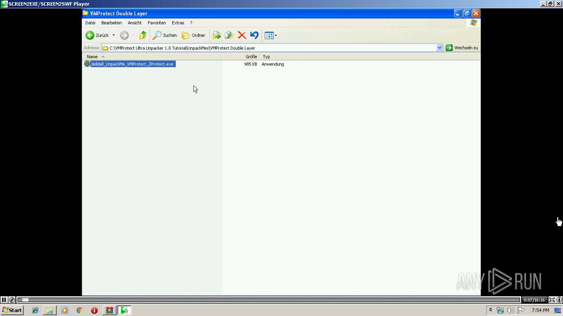The image size is (563, 316).
Task: Click the Move To folder icon
Action: pos(217,35)
